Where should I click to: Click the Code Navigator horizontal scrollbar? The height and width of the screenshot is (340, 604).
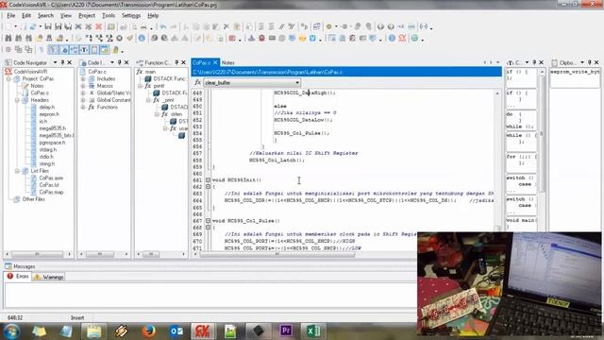pyautogui.click(x=37, y=254)
